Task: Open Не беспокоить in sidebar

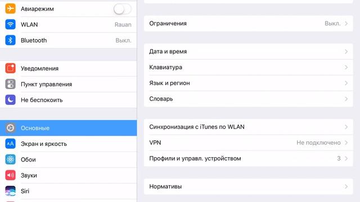Action: [69, 100]
